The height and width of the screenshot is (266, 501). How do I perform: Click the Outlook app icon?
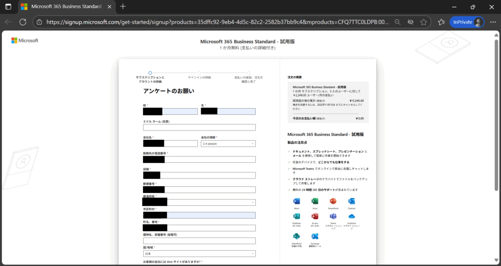[x=351, y=201]
